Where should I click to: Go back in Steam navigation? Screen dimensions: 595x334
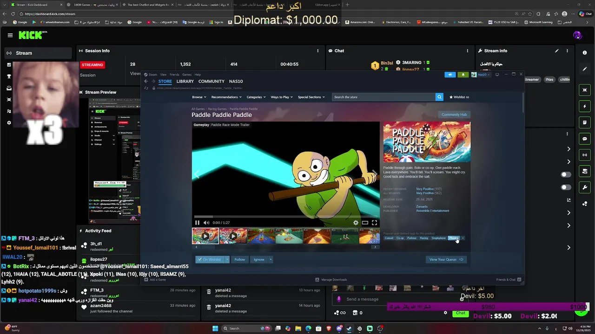[146, 81]
